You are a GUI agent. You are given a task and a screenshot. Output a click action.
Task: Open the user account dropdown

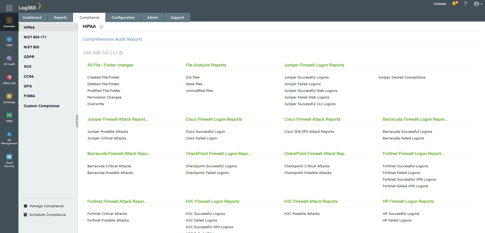coord(478,4)
